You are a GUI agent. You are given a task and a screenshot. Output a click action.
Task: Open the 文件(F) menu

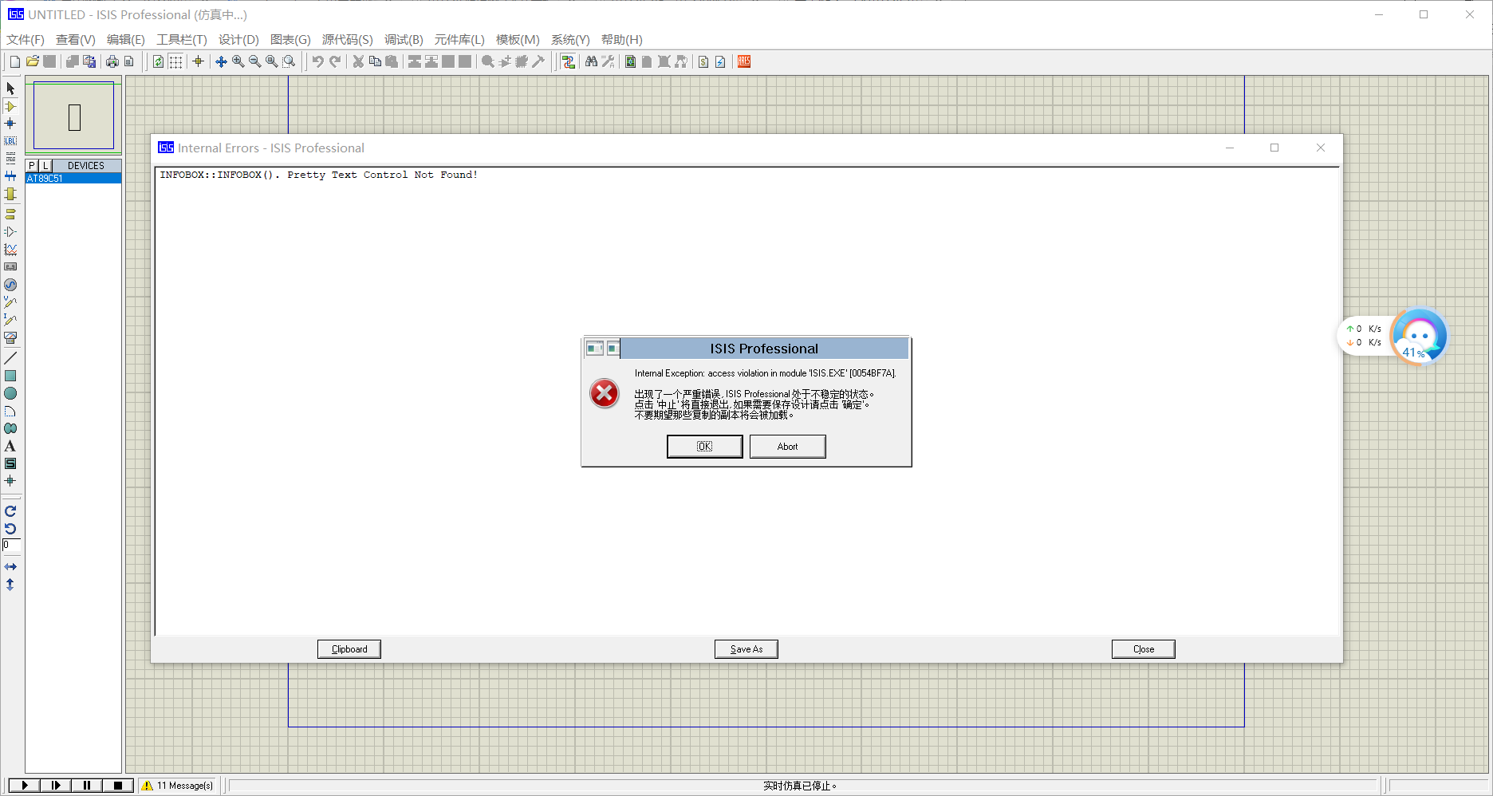pos(26,40)
